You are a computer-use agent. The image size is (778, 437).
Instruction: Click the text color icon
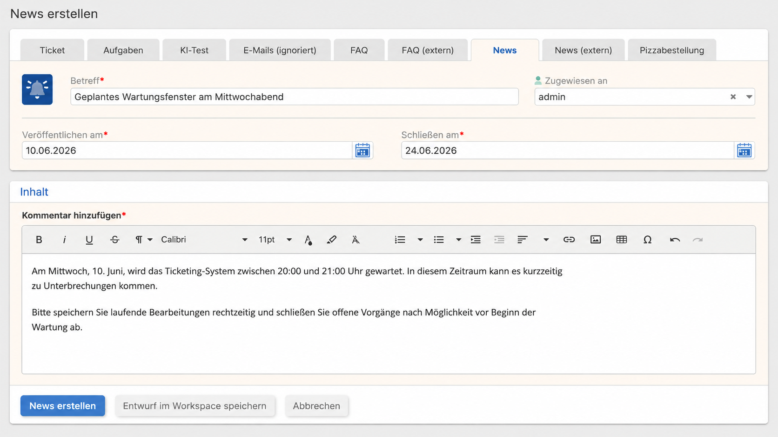tap(308, 240)
